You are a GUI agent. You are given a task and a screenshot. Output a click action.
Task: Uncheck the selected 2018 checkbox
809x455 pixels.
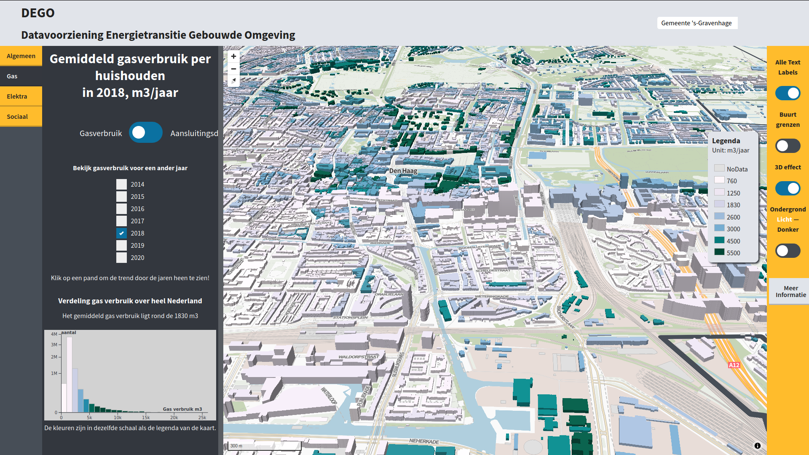coord(121,233)
